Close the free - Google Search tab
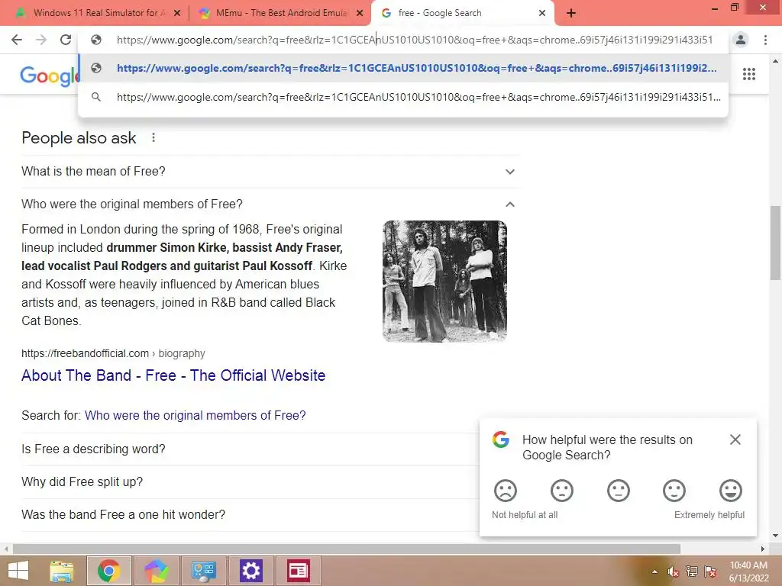Viewport: 782px width, 586px height. click(542, 14)
